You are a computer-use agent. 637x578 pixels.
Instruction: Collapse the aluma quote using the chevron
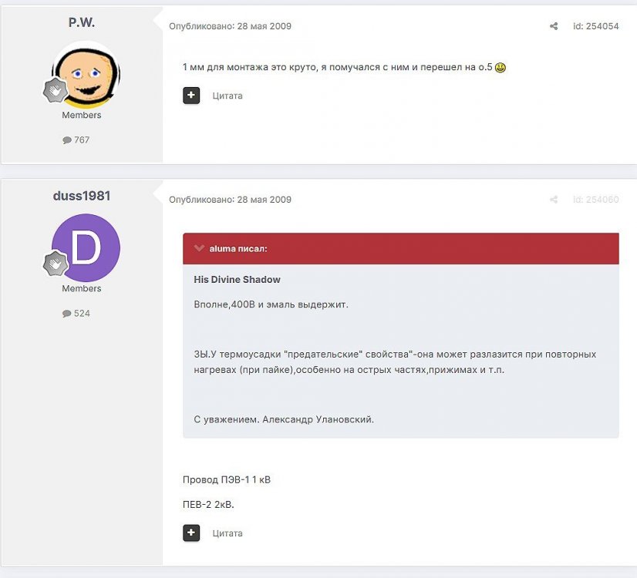[199, 249]
